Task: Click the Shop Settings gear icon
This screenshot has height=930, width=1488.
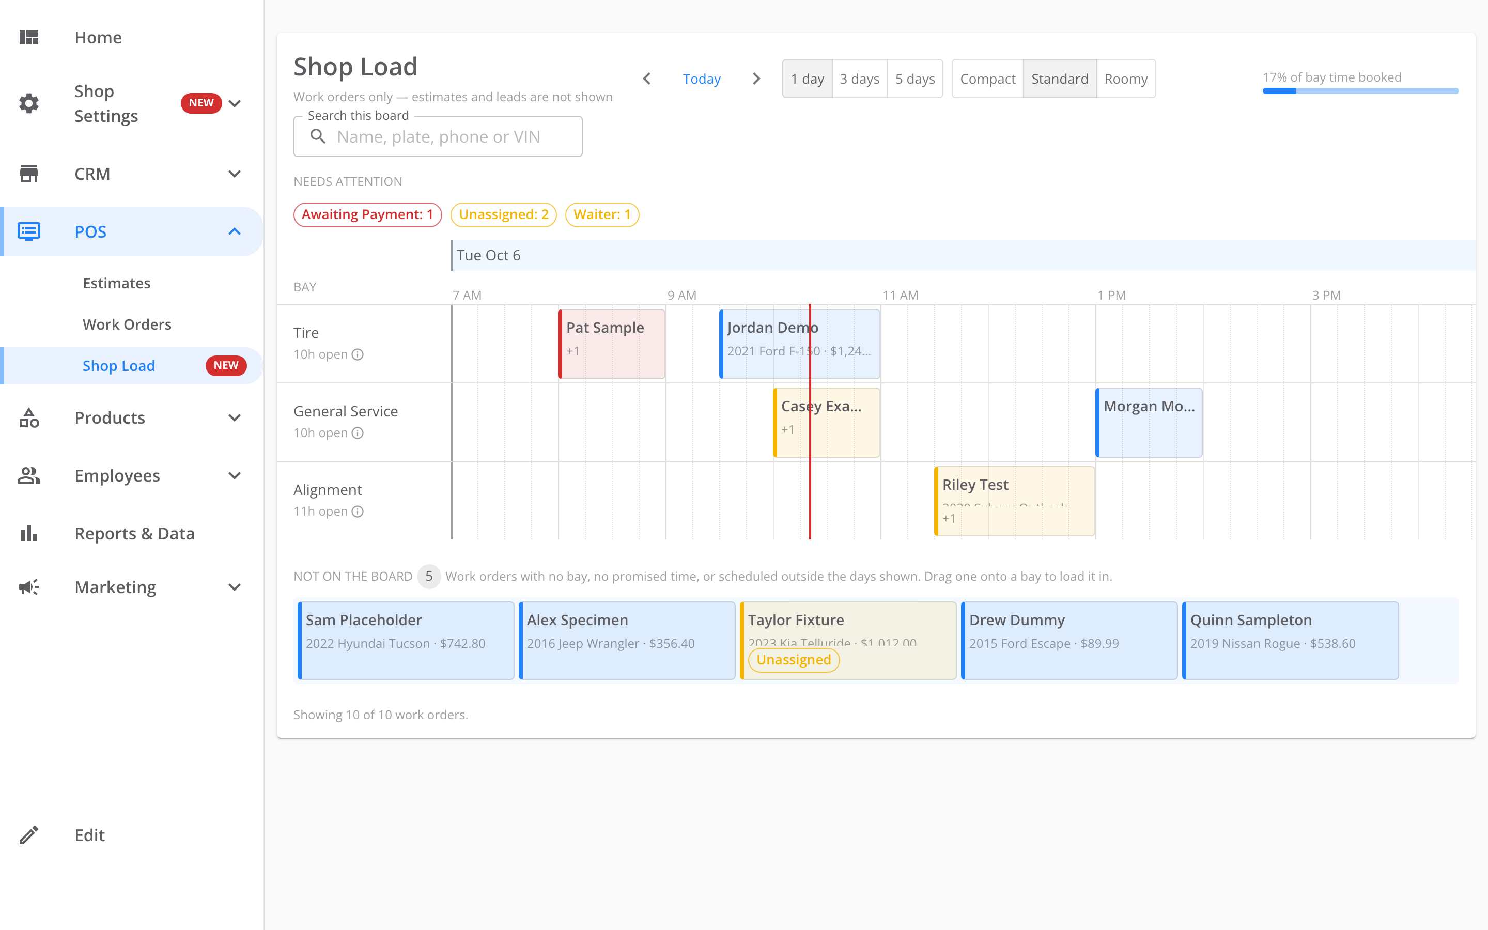Action: pyautogui.click(x=29, y=103)
